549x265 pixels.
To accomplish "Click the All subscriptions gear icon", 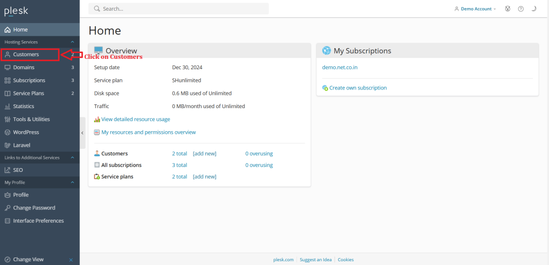I will click(x=97, y=165).
